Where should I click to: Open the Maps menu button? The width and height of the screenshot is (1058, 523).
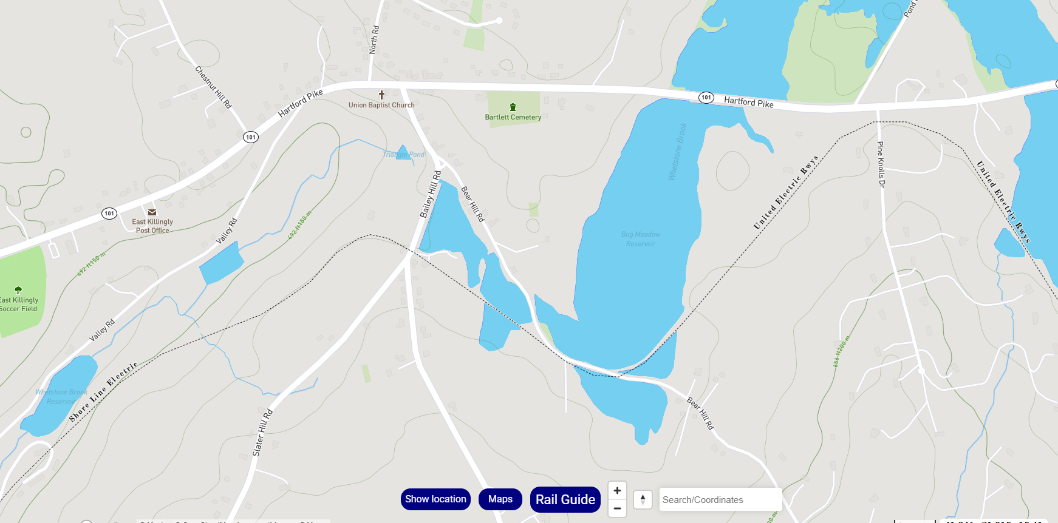point(500,499)
